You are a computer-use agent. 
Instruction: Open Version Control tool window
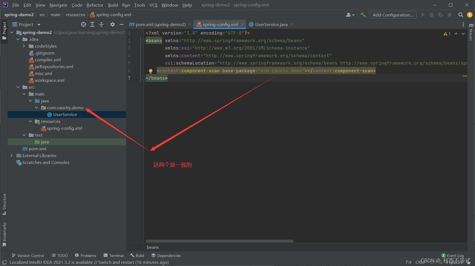[x=28, y=256]
